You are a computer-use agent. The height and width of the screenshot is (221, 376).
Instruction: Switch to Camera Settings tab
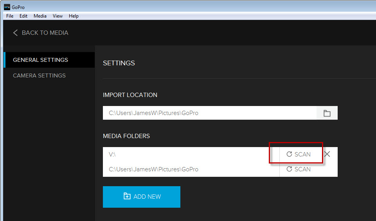point(39,75)
